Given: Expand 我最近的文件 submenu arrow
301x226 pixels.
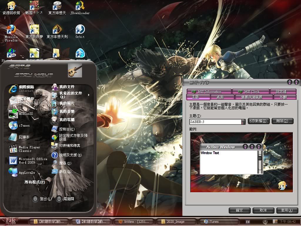Looking at the screenshot, I should point(89,95).
